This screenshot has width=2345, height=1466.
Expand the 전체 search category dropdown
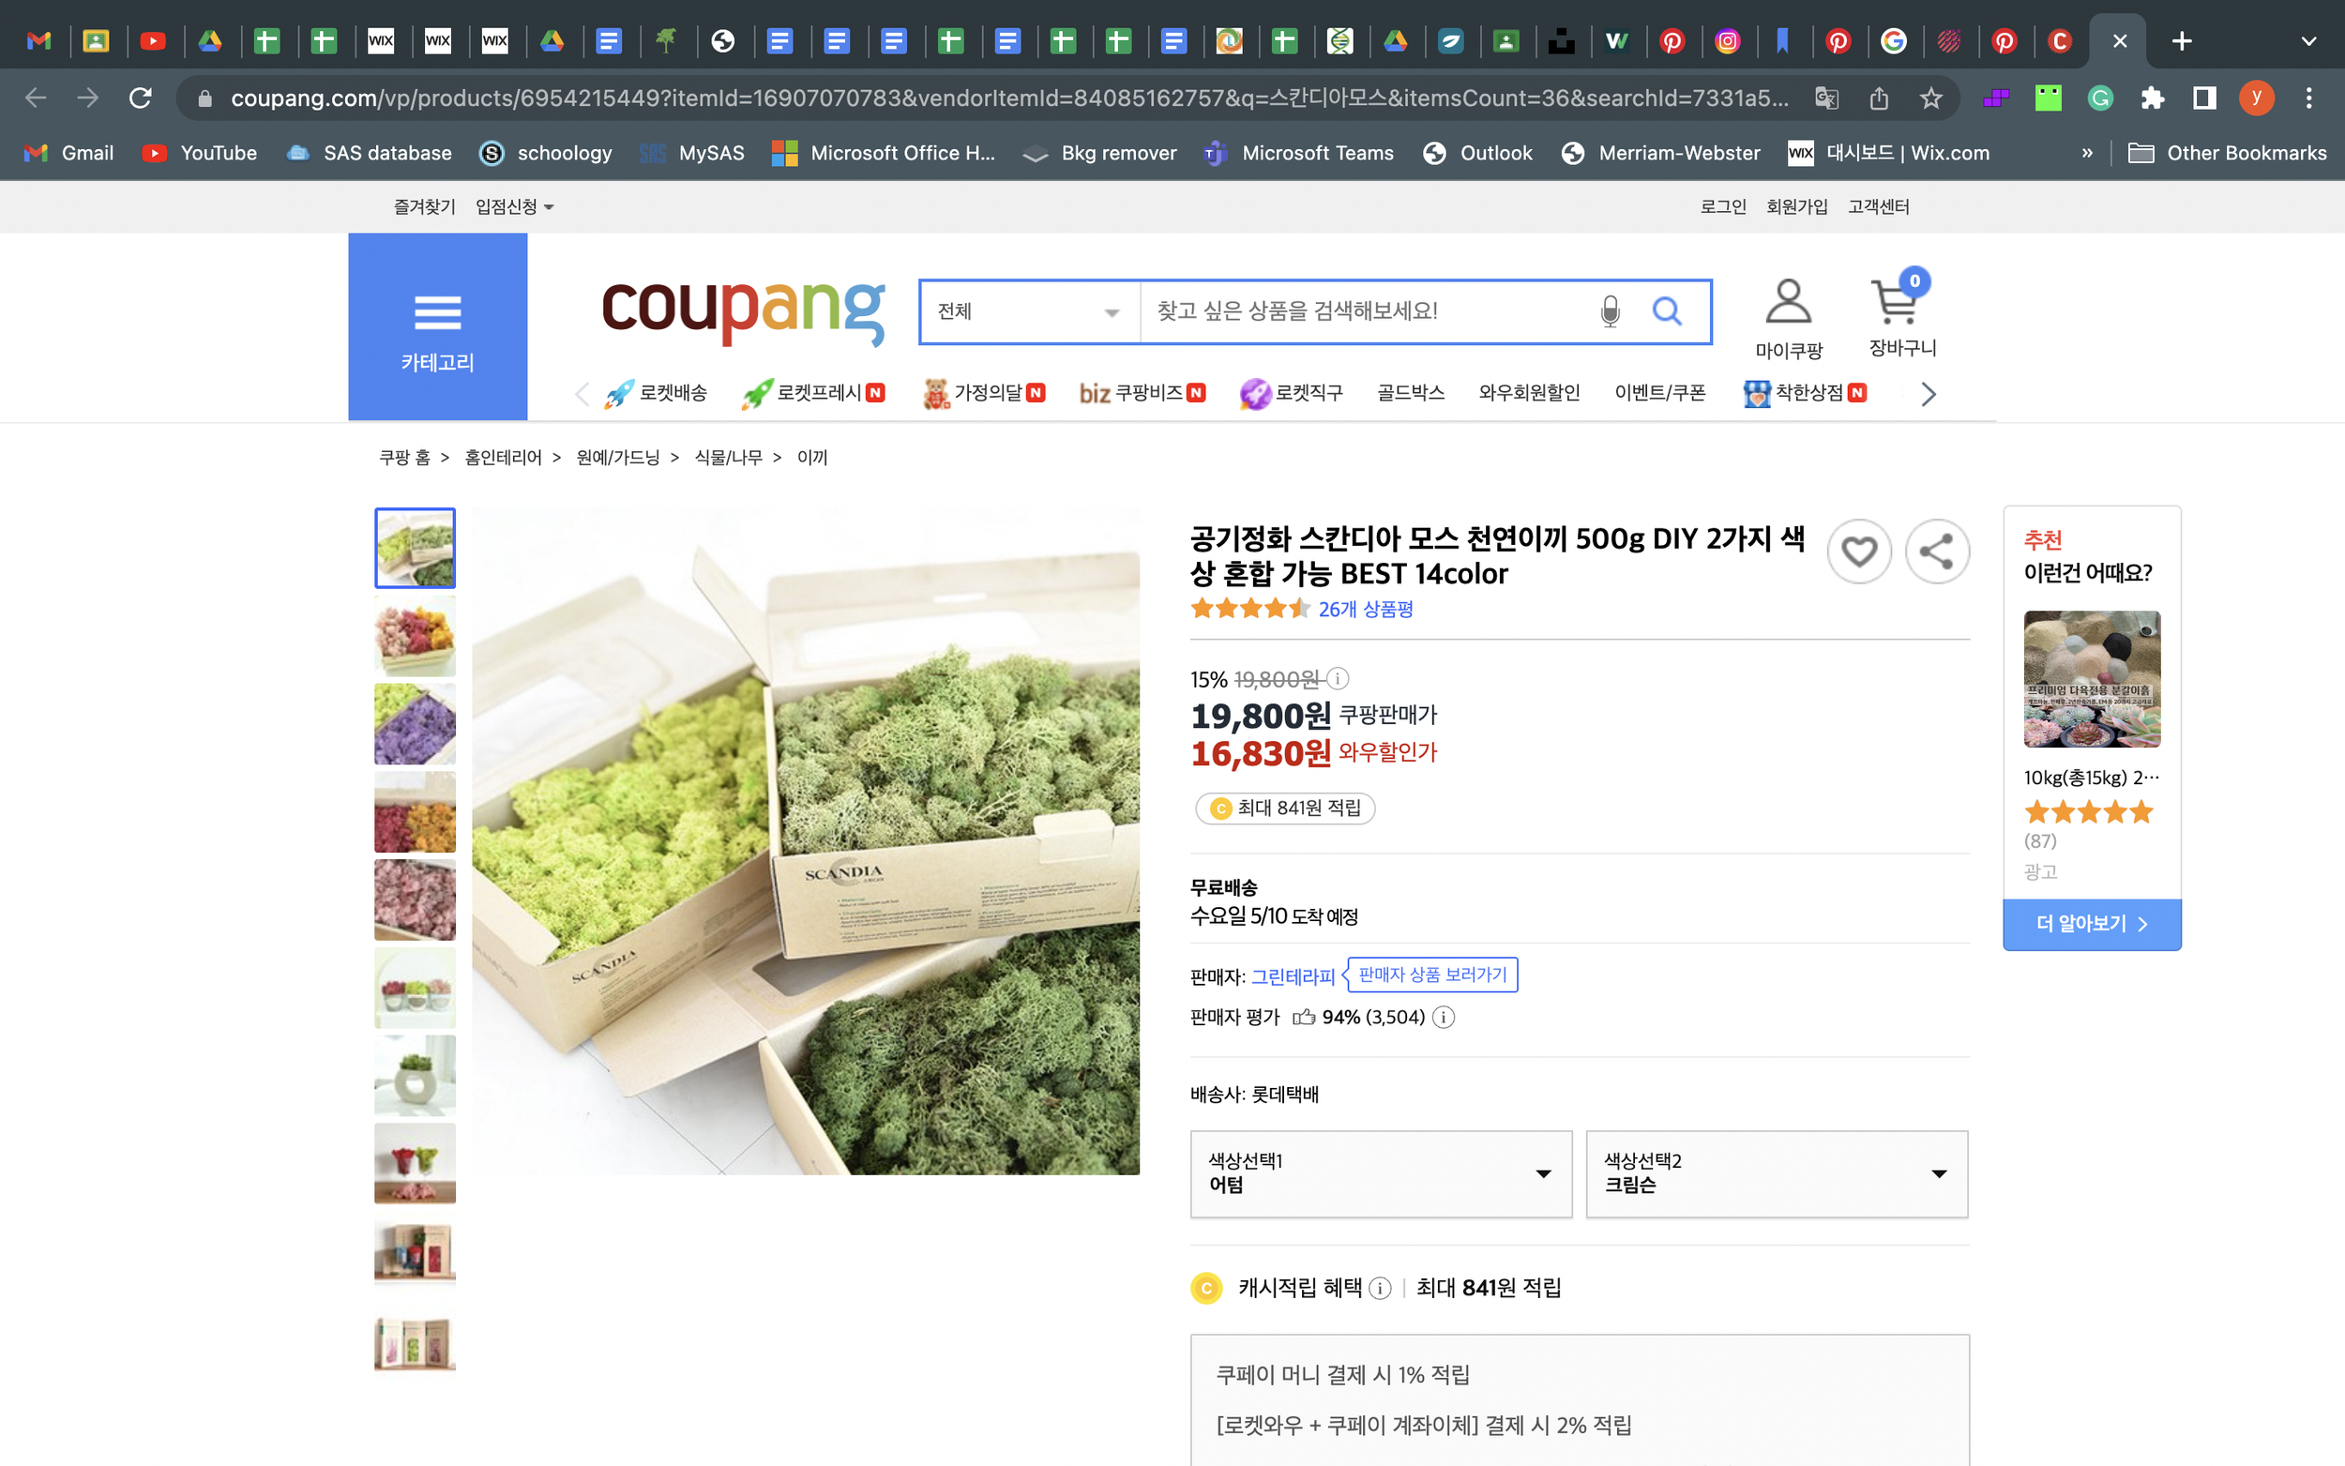coord(1029,311)
